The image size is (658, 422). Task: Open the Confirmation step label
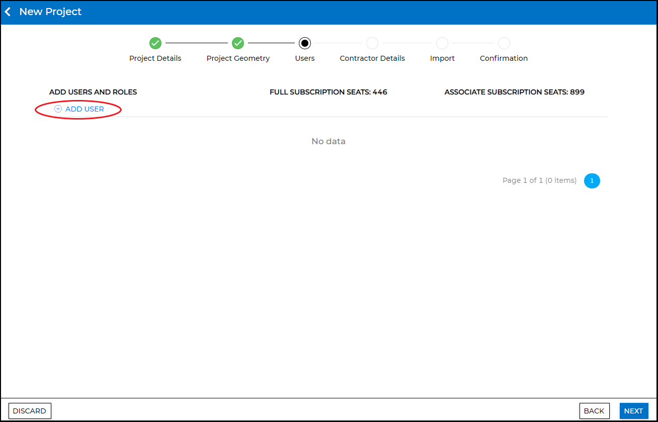point(504,58)
